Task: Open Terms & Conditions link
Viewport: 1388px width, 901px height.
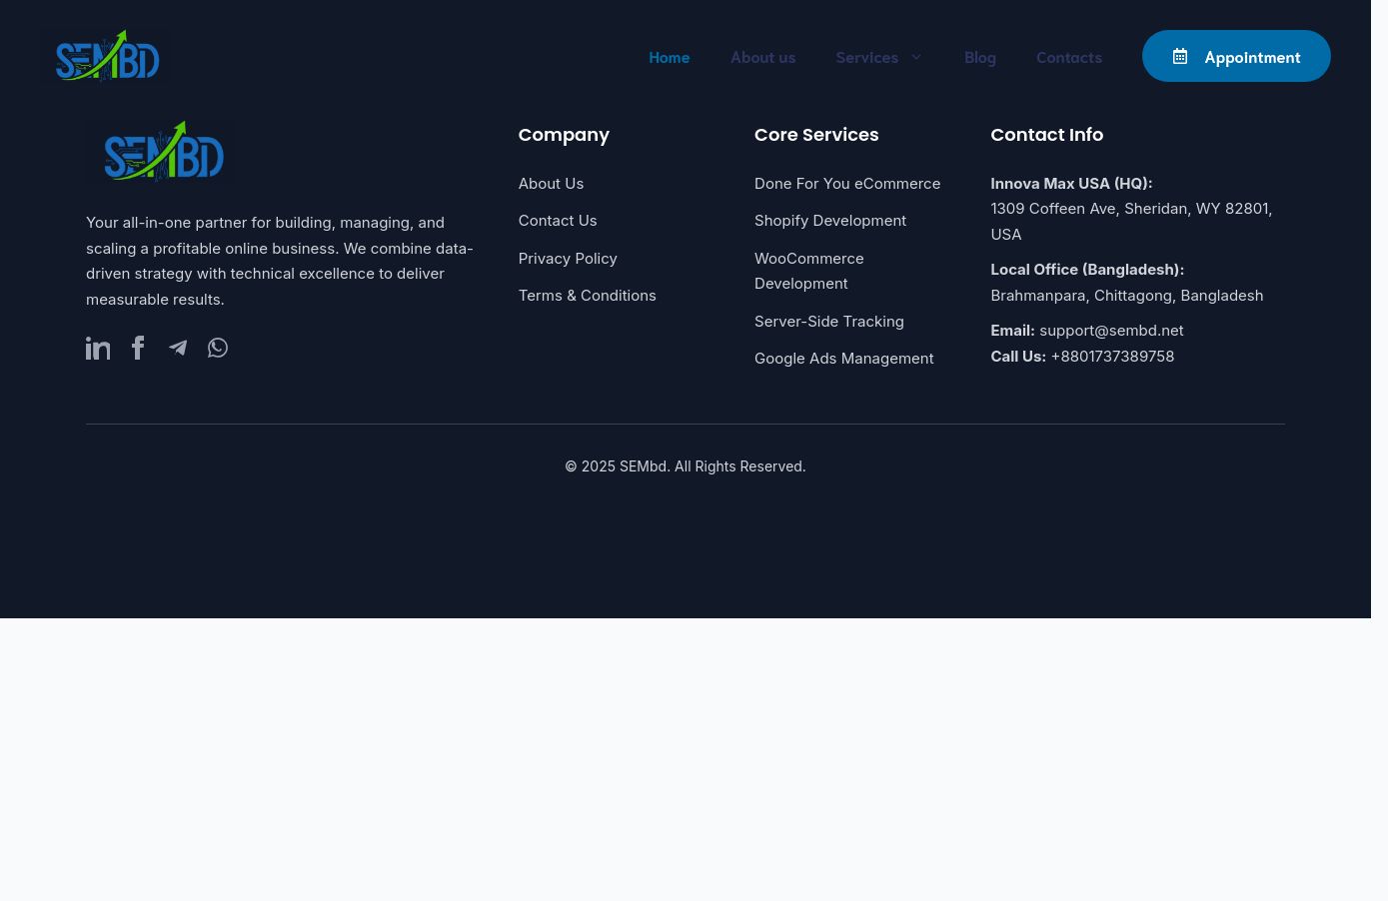Action: (587, 296)
